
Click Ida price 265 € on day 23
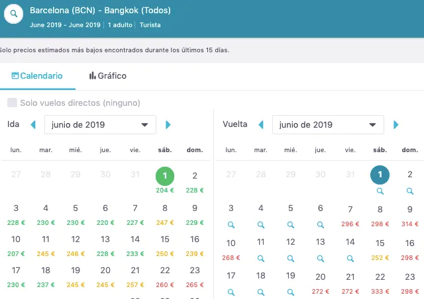point(195,285)
